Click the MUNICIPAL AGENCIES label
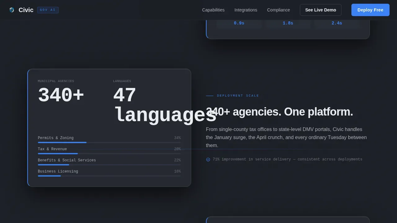Image resolution: width=397 pixels, height=223 pixels. tap(56, 81)
